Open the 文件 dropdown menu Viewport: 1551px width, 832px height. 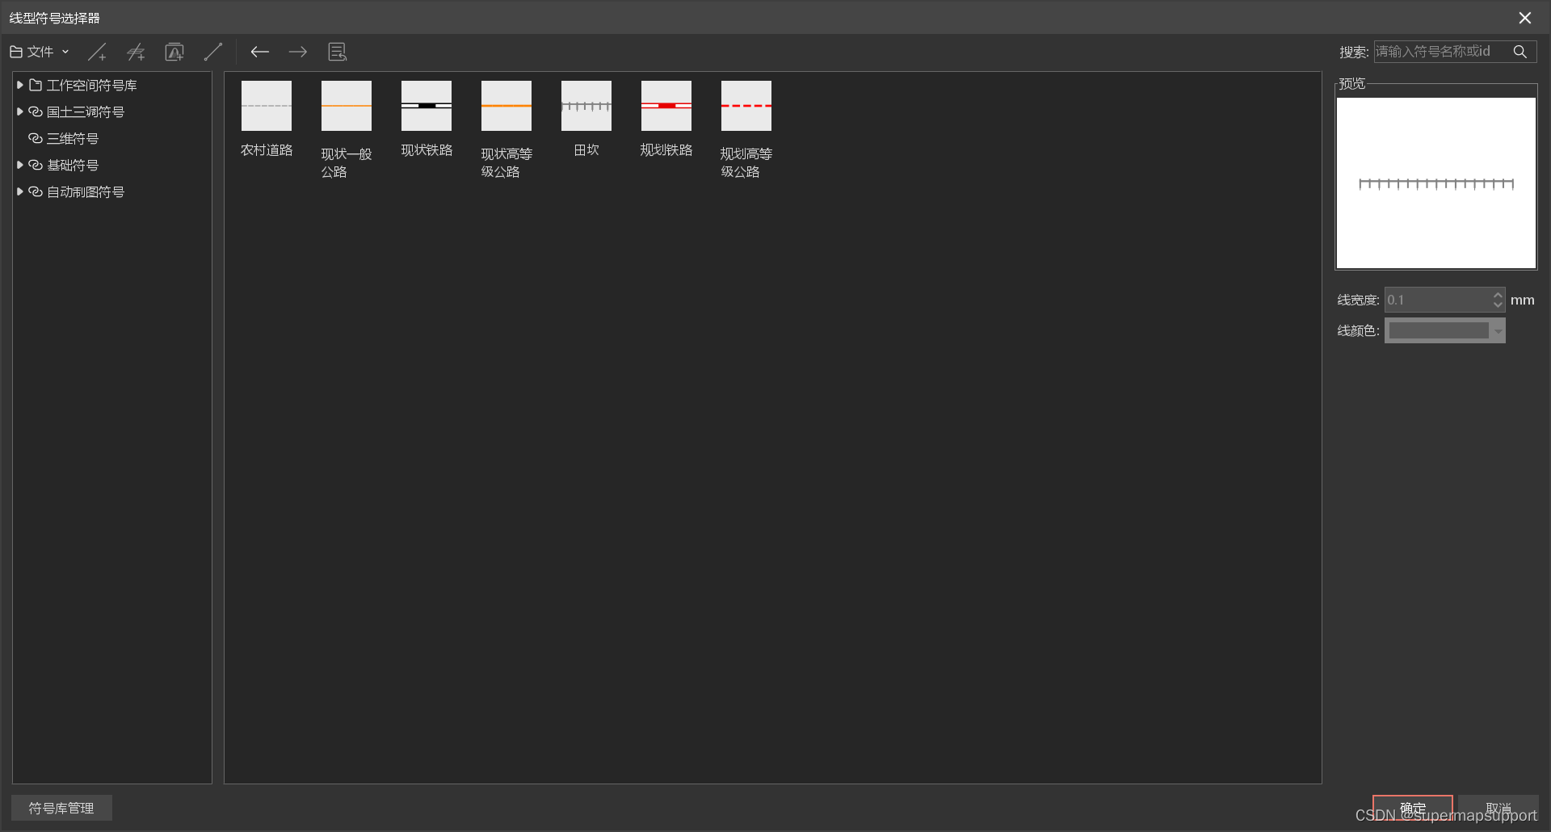[39, 52]
